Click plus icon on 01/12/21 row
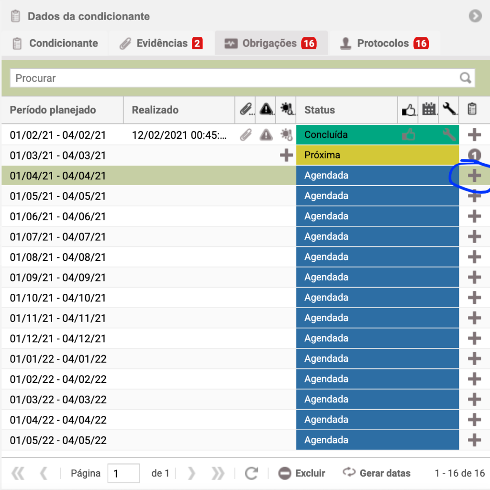 (x=474, y=338)
